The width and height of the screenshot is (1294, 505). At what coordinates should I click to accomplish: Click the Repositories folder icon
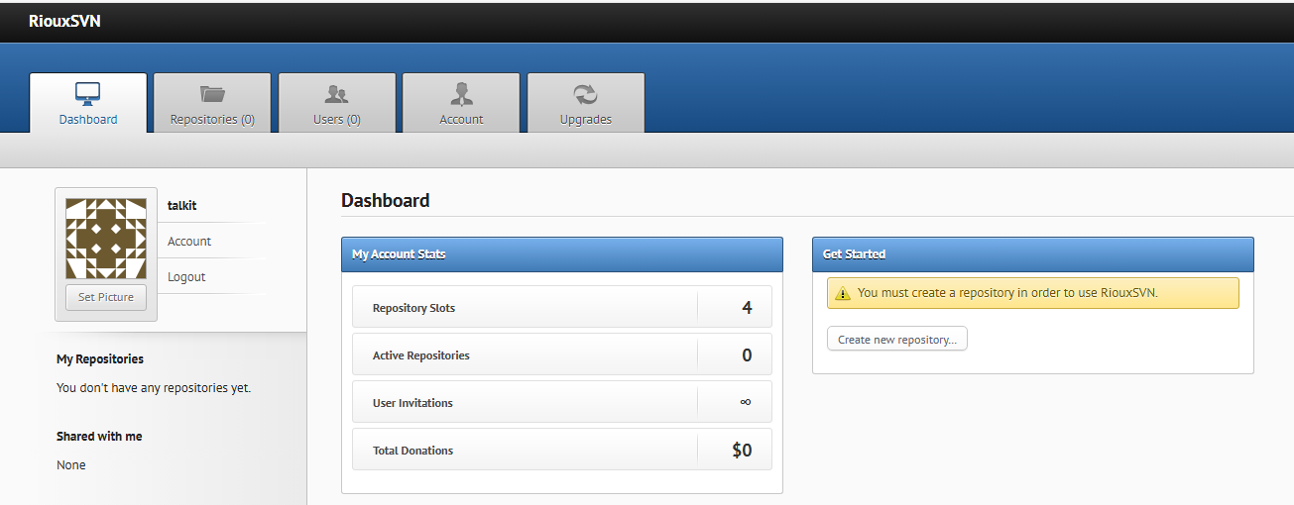(212, 94)
